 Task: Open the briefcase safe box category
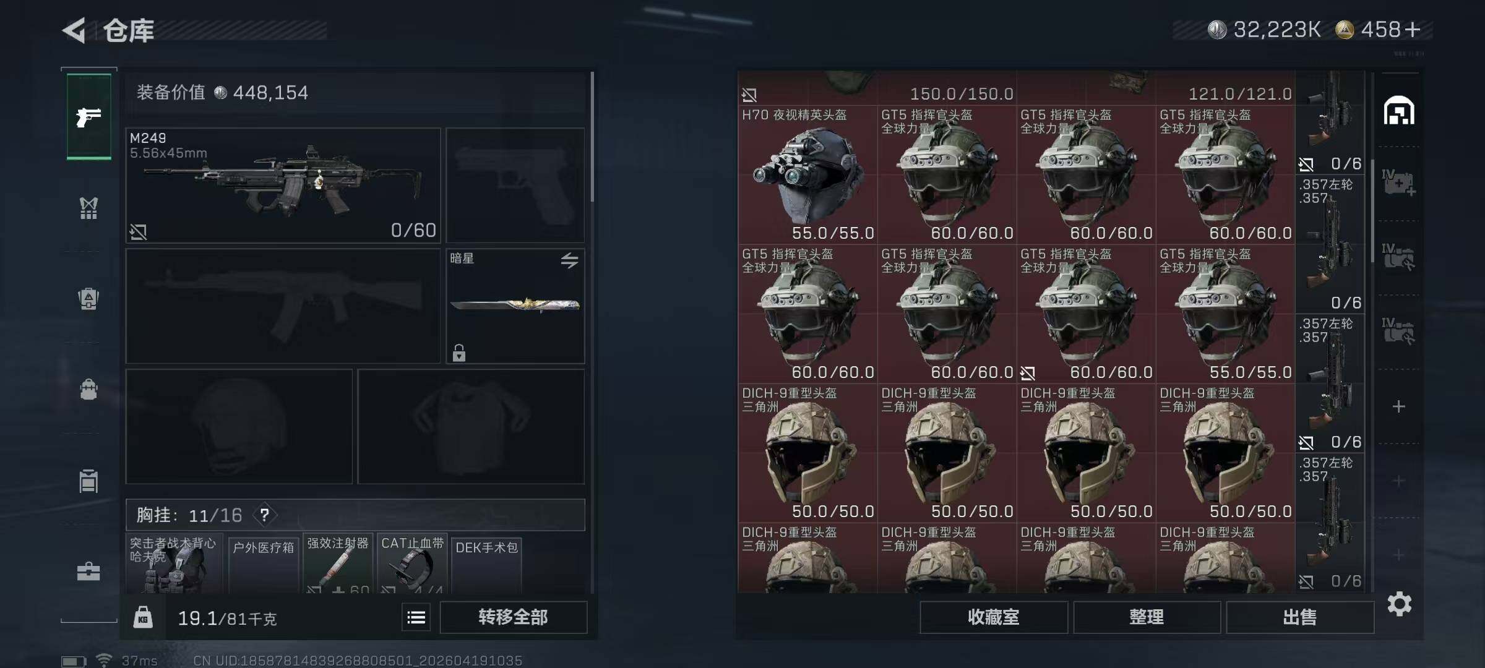coord(89,572)
